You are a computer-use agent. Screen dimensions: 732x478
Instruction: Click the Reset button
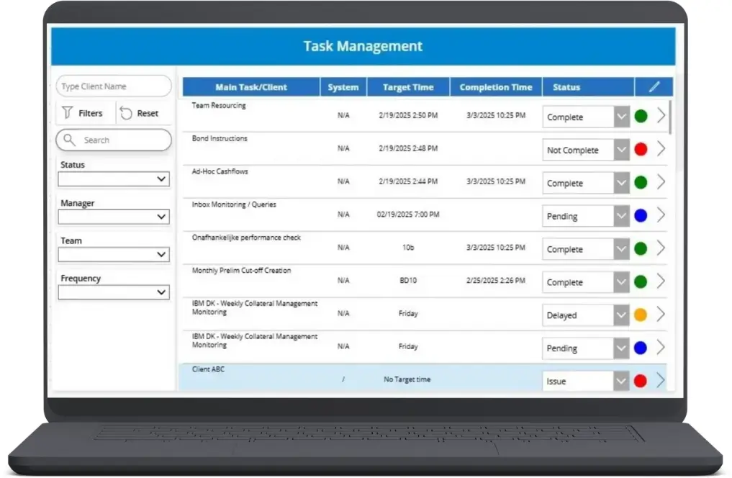click(143, 112)
